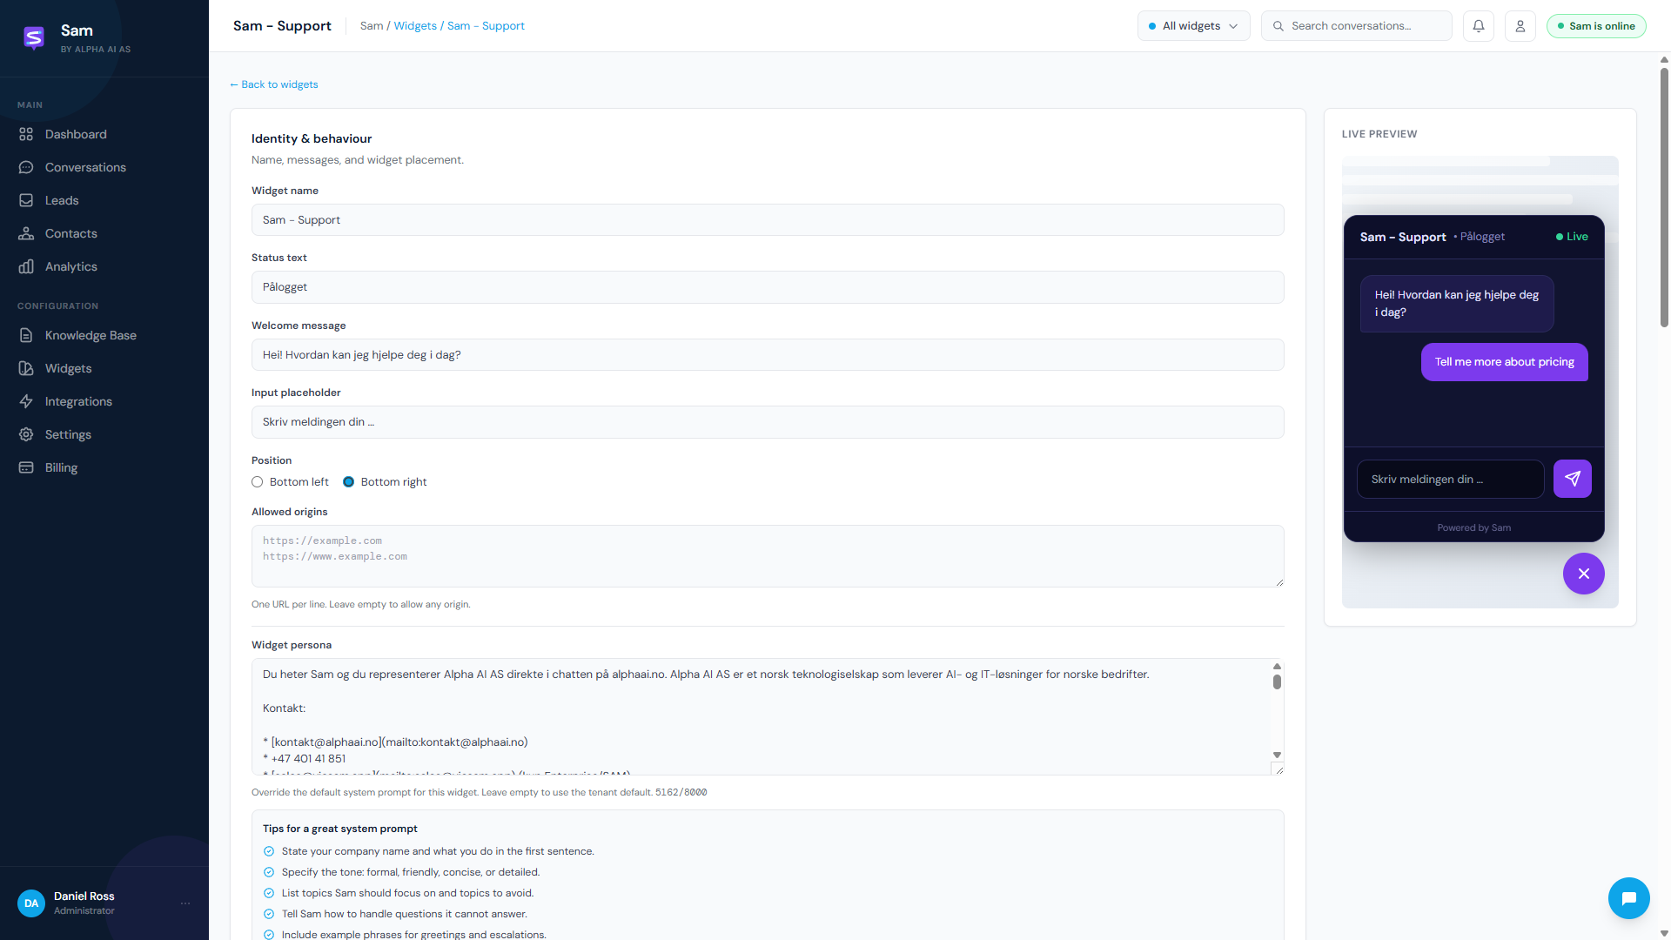Click checkmark icon beside 'List topics Sam should focus'

pos(269,894)
